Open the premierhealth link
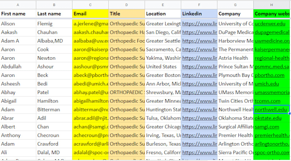 pos(272,135)
